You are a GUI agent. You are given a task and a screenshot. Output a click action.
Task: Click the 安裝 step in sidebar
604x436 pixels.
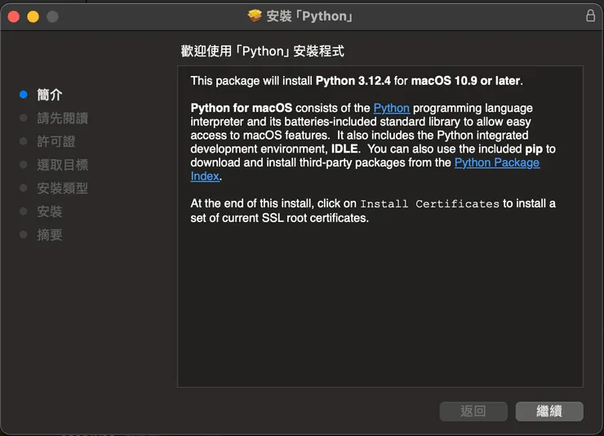point(50,211)
